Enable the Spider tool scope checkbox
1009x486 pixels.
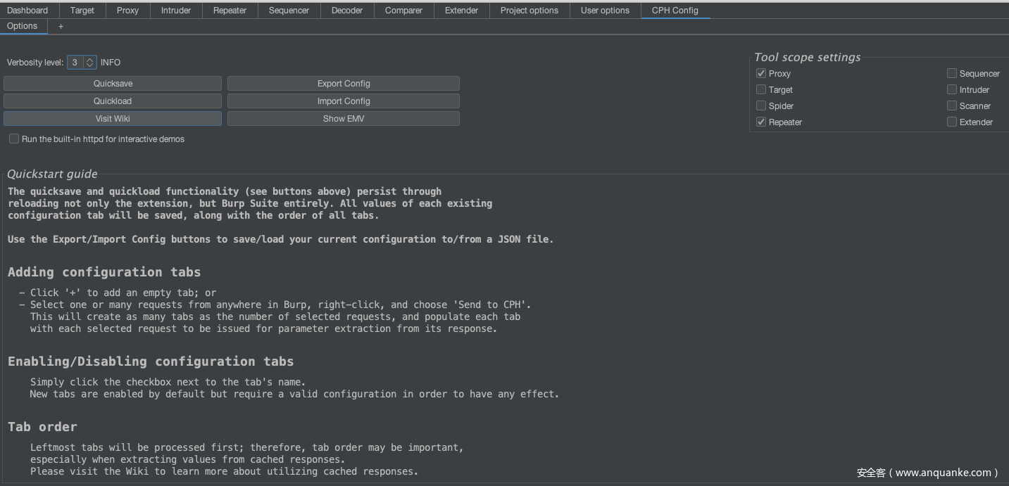click(x=761, y=106)
